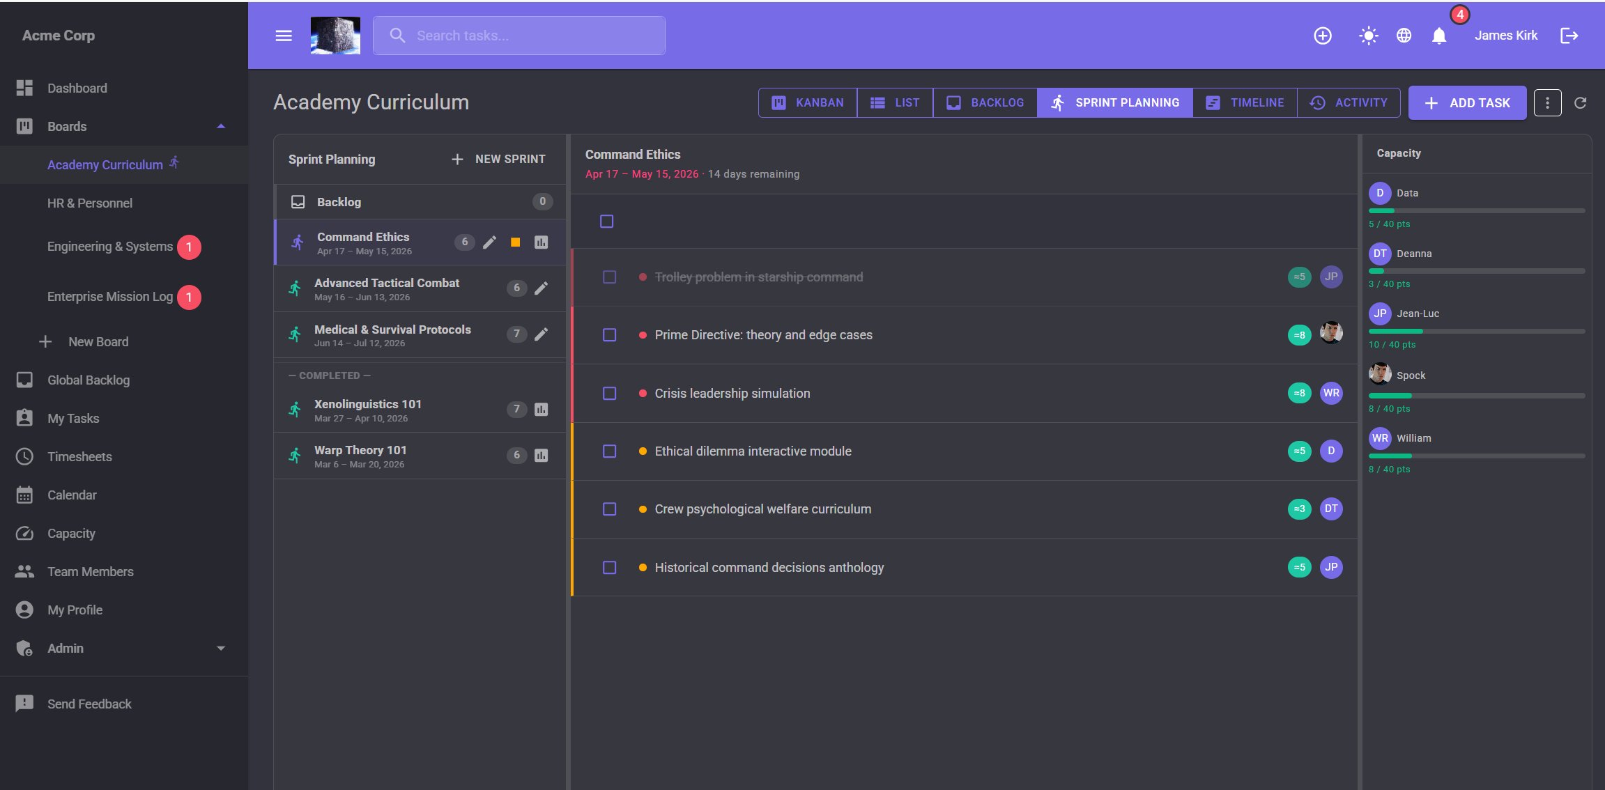Check the Prime Directive task checkbox
The height and width of the screenshot is (790, 1605).
(x=609, y=335)
